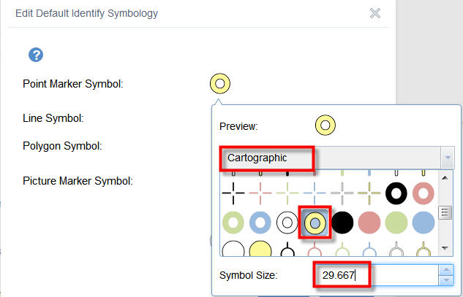Select the yellow ring with blue center
Screen dimensions: 463x297
[x=316, y=221]
